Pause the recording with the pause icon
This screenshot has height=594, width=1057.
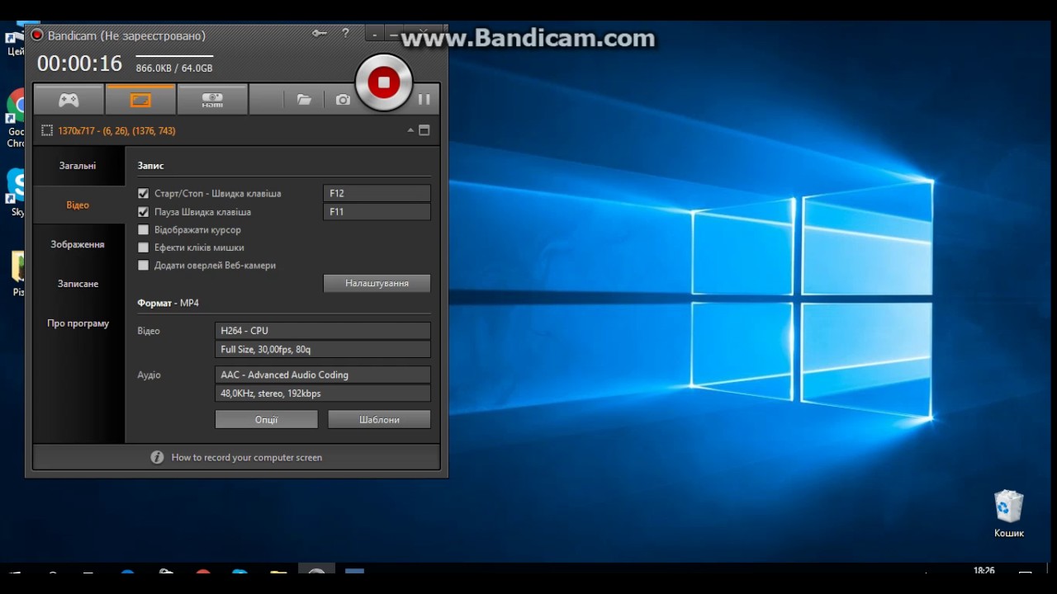(424, 100)
